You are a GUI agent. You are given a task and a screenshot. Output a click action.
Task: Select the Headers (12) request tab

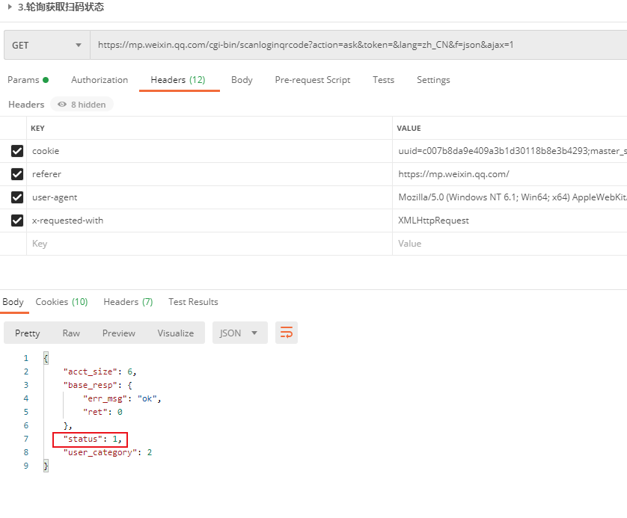click(178, 80)
